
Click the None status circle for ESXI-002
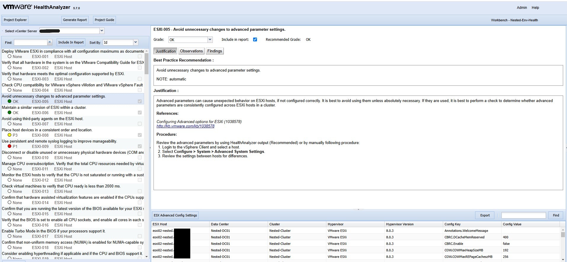[x=9, y=68]
